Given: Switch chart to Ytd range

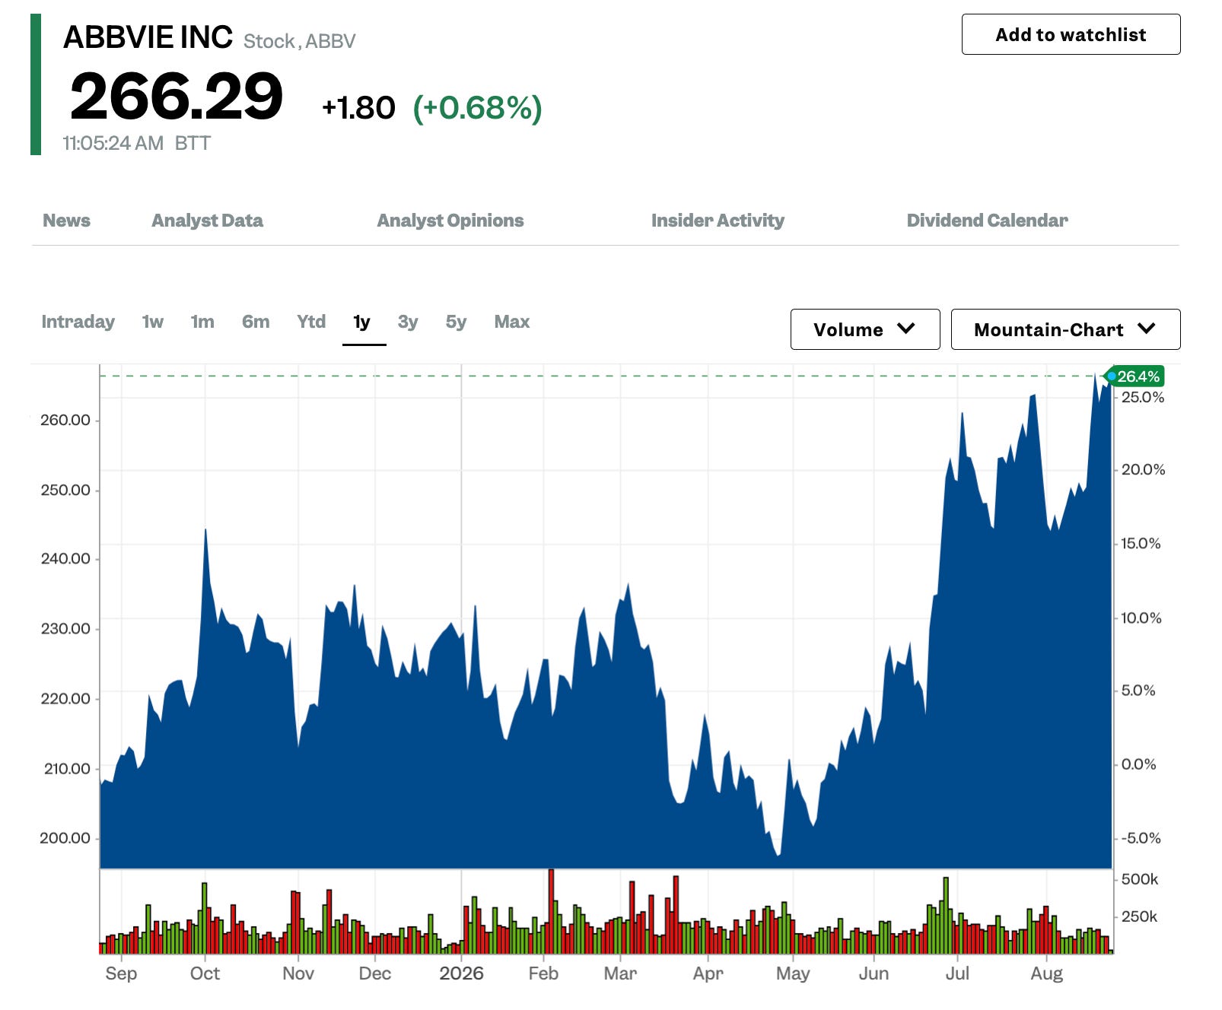Looking at the screenshot, I should [x=311, y=322].
